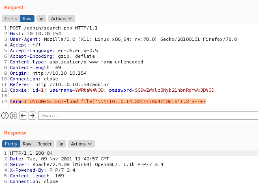Click the Cookie password value
The width and height of the screenshot is (258, 183).
click(x=174, y=90)
